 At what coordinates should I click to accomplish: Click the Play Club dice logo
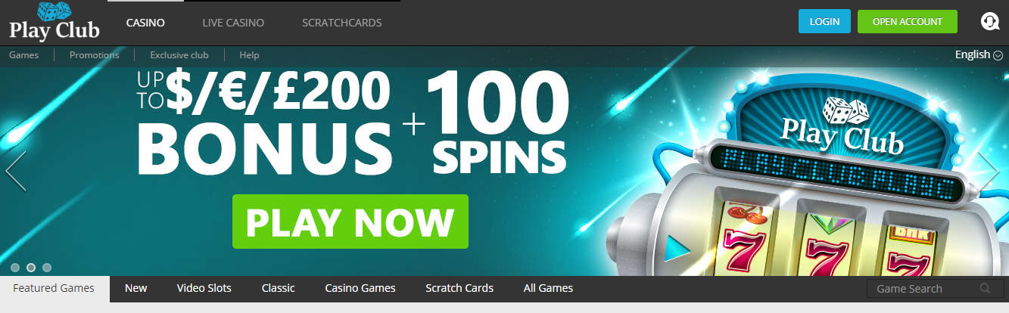(54, 23)
